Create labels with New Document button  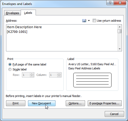coord(42,103)
